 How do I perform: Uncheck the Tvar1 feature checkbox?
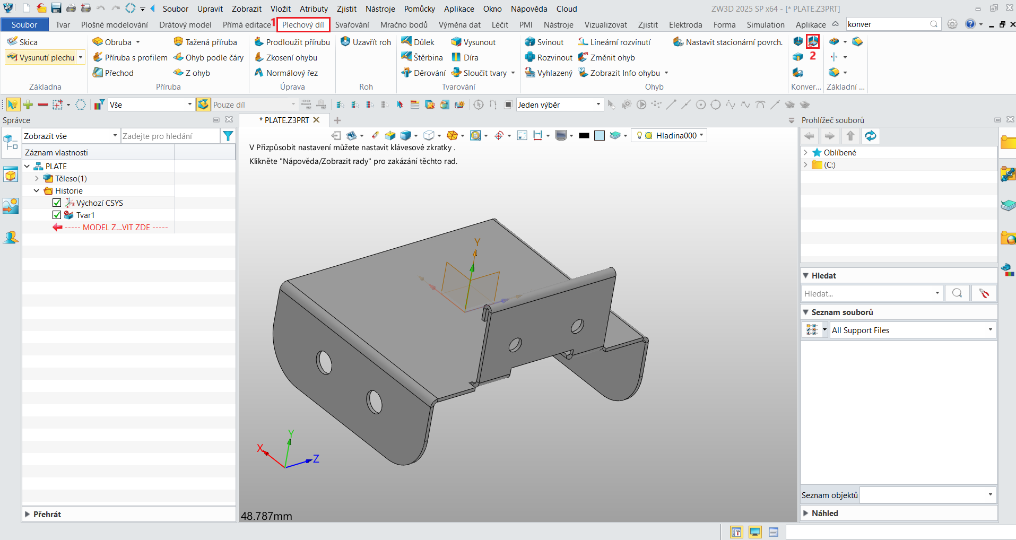click(57, 215)
